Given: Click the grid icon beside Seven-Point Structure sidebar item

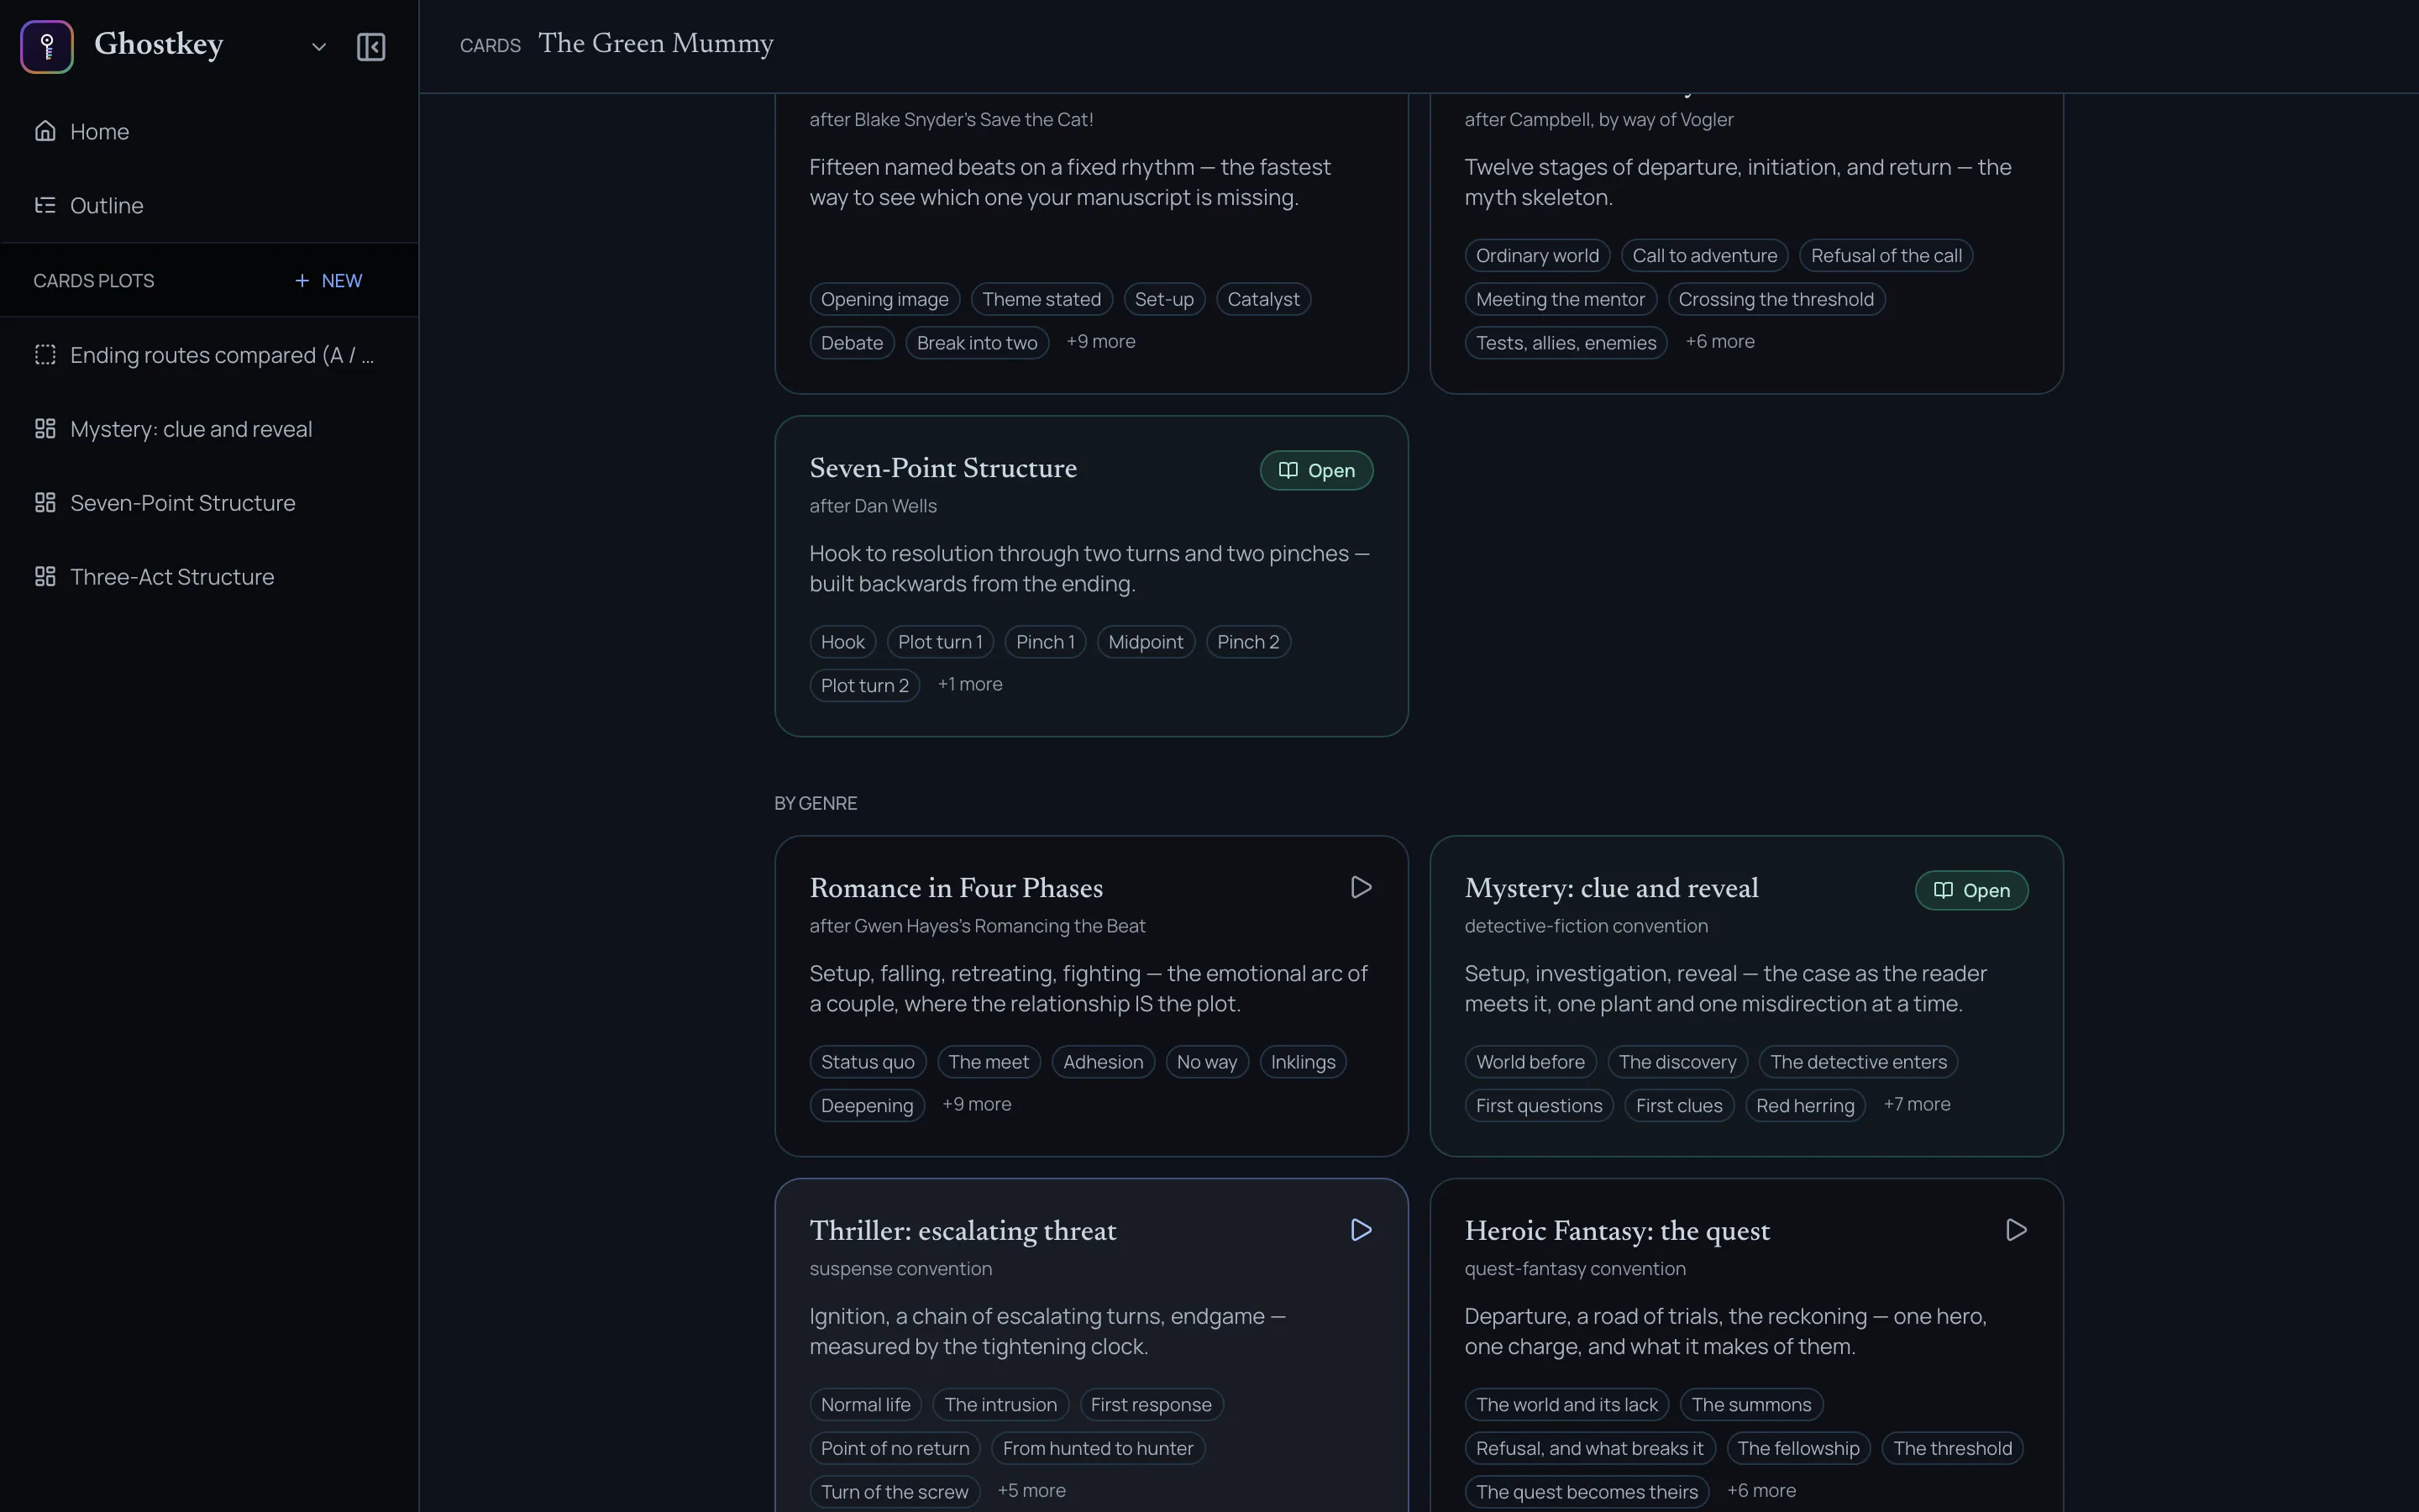Looking at the screenshot, I should pos(45,503).
